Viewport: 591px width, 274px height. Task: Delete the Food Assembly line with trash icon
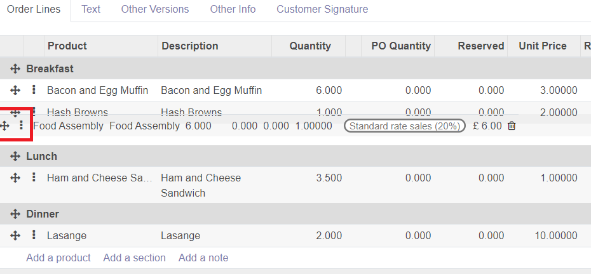click(x=512, y=126)
